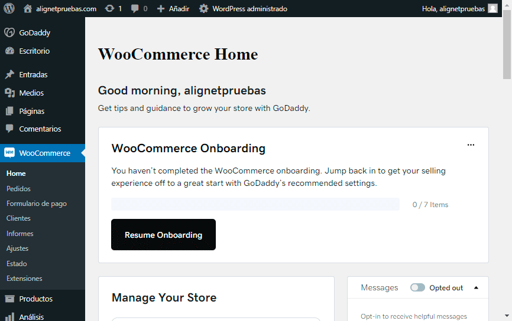Click the user avatar in top bar

(492, 9)
